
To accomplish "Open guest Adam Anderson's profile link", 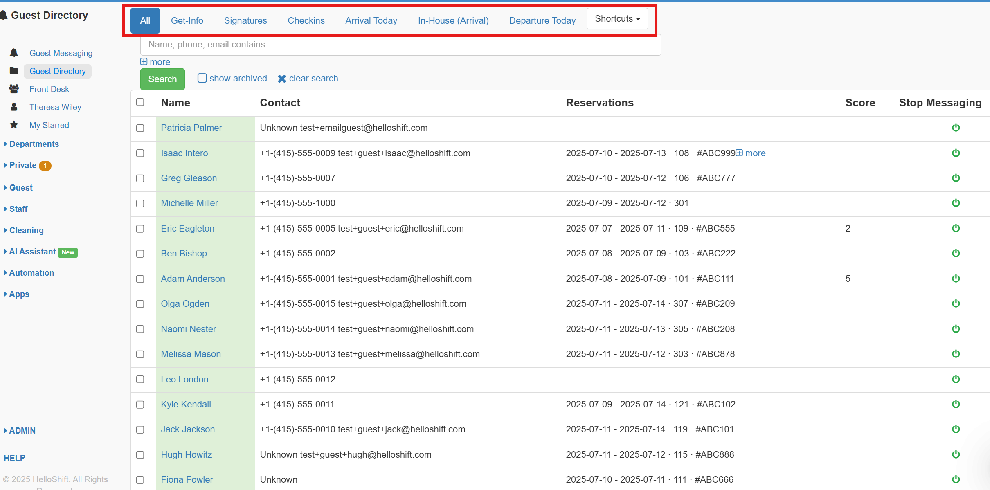I will click(193, 279).
